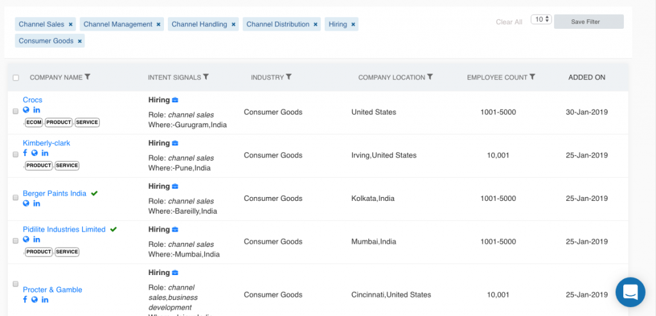656x316 pixels.
Task: Click the PRODUCT tag on Crocs
Action: tap(58, 122)
